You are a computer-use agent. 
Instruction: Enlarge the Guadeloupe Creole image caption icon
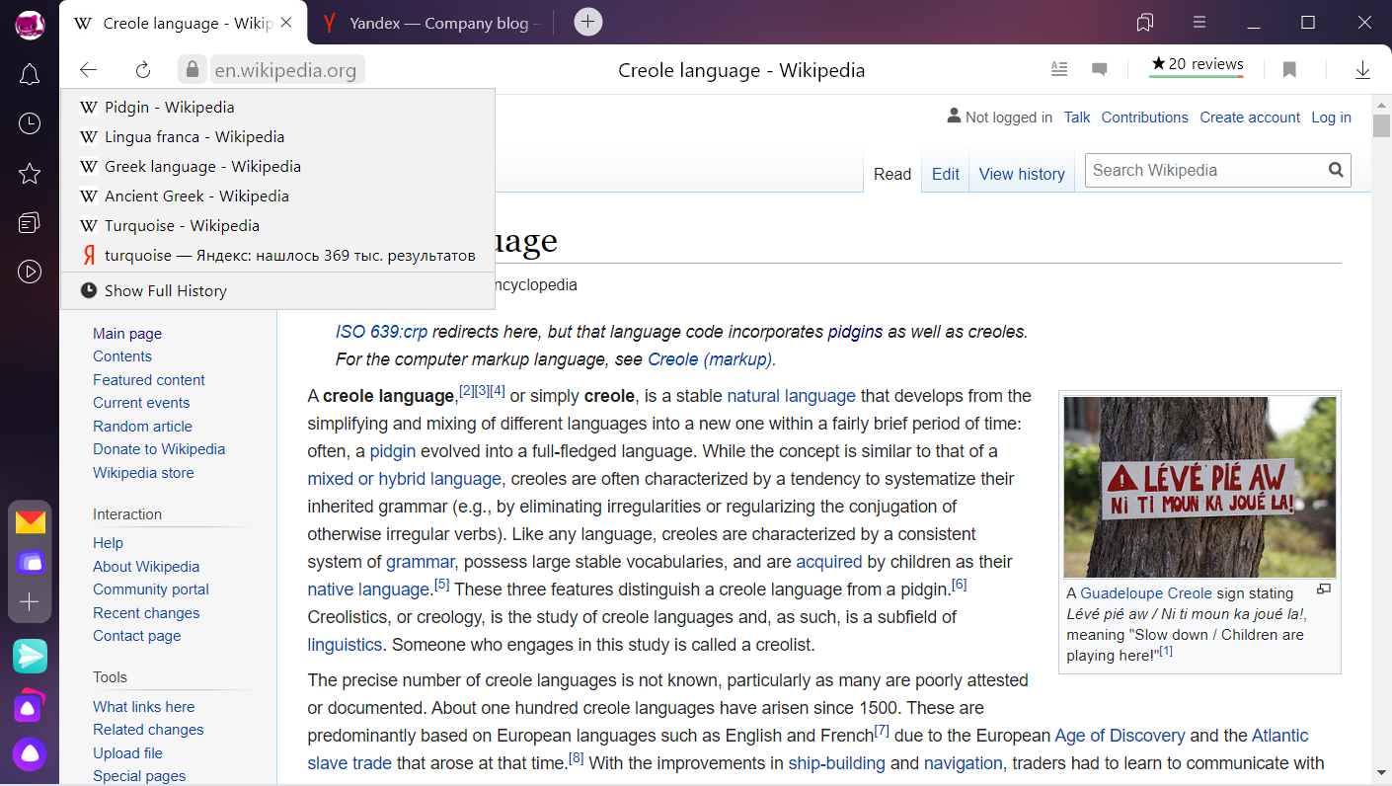pyautogui.click(x=1324, y=589)
